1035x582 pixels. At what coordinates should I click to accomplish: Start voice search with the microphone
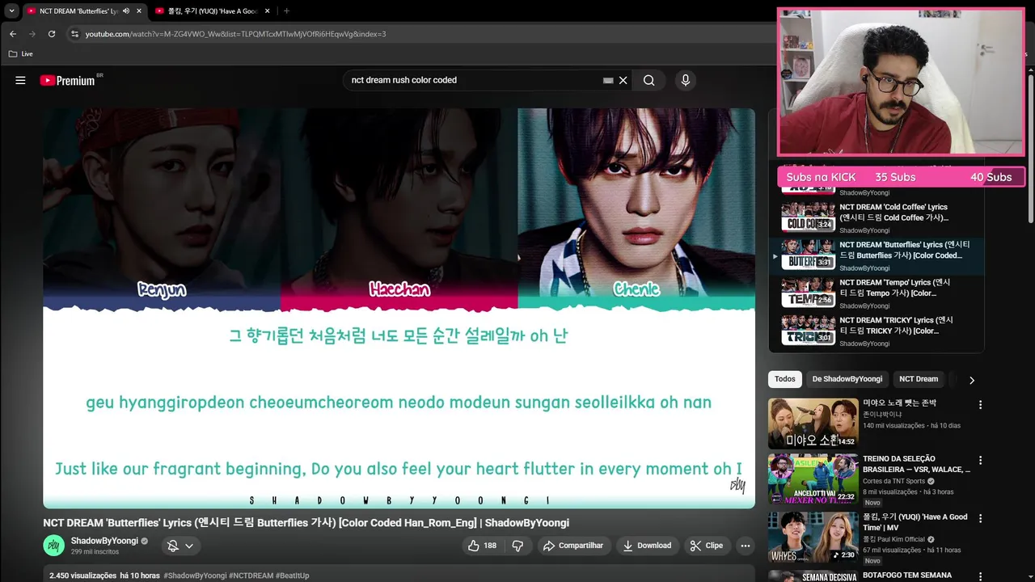tap(686, 80)
